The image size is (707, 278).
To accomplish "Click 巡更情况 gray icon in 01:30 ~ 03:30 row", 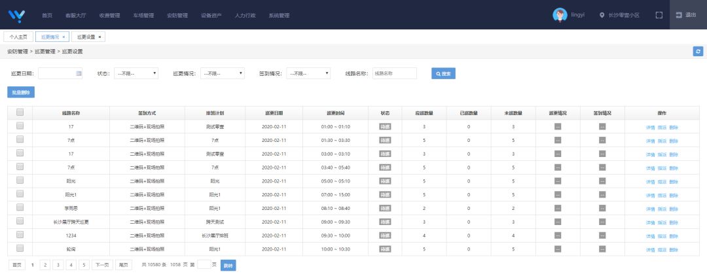I will click(558, 140).
